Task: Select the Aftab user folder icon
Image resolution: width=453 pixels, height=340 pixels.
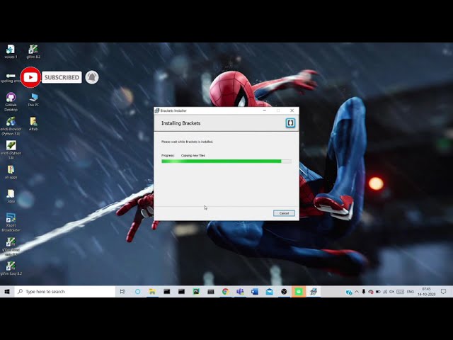Action: tap(33, 124)
